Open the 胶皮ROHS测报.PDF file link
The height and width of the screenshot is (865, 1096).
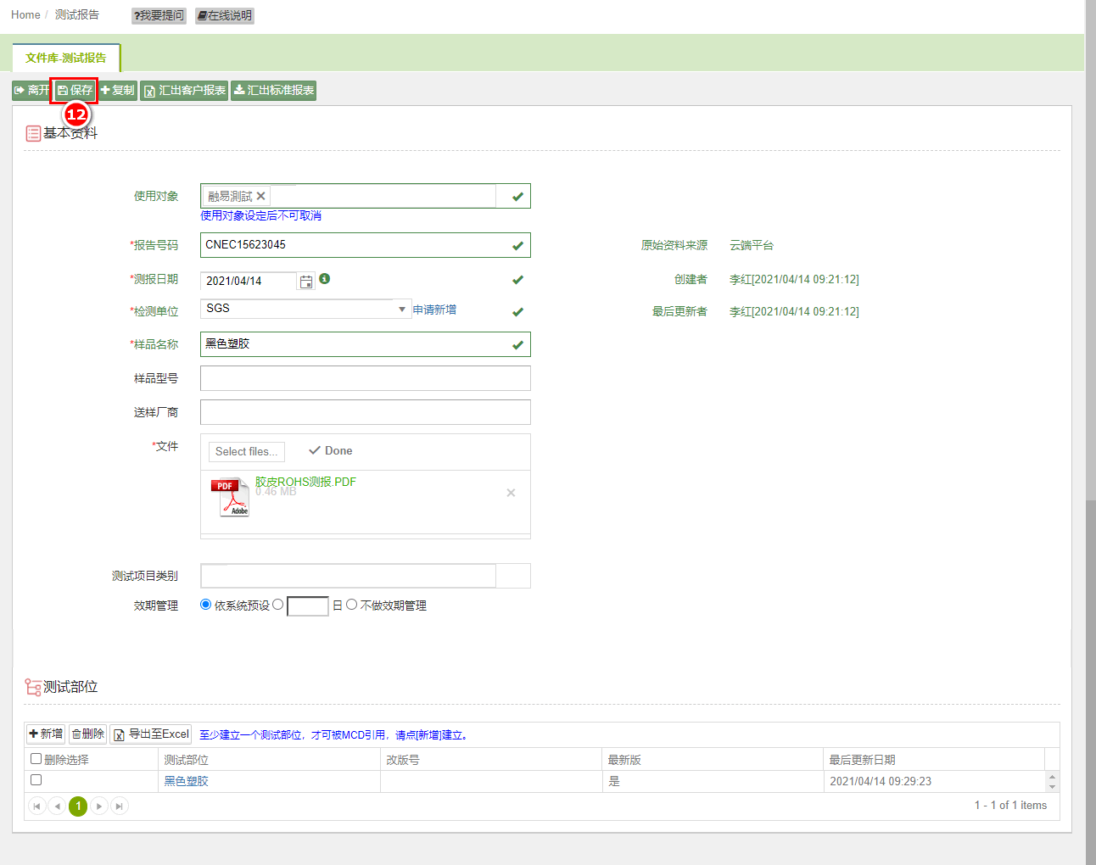[x=305, y=482]
